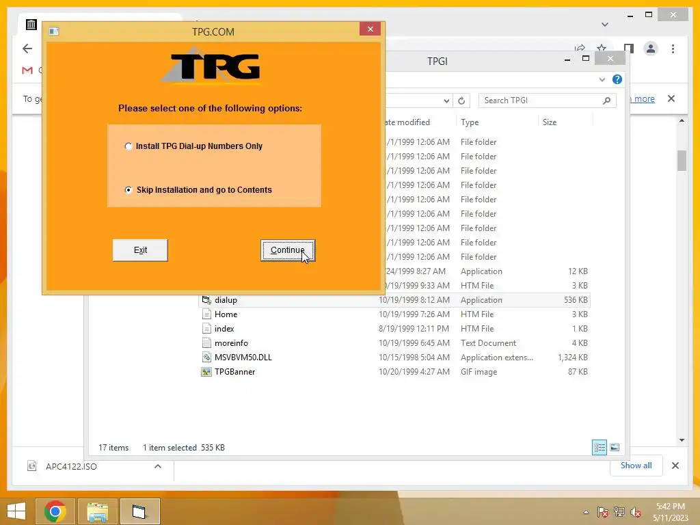Click the Action Center flag tray icon
This screenshot has height=525, width=700.
point(603,512)
